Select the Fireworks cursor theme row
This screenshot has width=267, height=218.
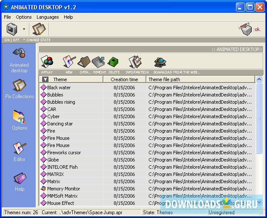click(x=64, y=153)
